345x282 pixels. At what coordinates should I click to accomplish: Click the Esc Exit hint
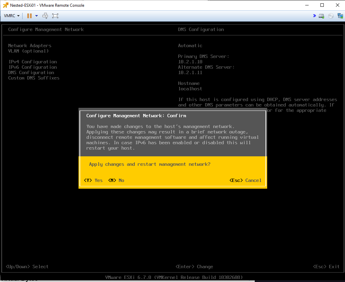326,267
